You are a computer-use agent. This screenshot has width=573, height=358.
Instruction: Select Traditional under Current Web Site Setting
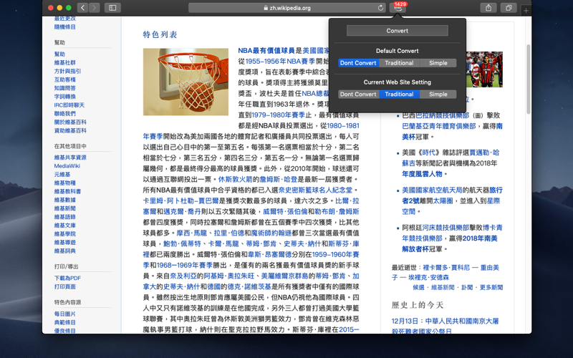(399, 95)
